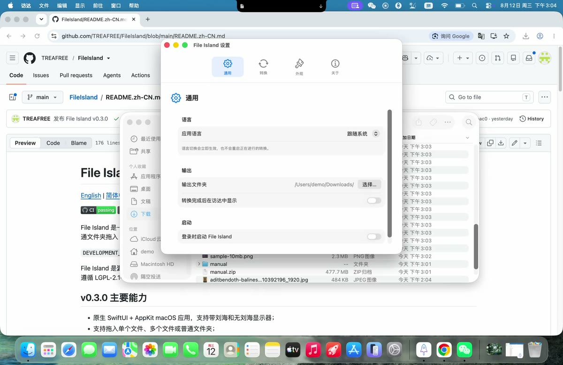Viewport: 563px width, 365px height.
Task: Select the Issues repository tab
Action: click(x=41, y=75)
